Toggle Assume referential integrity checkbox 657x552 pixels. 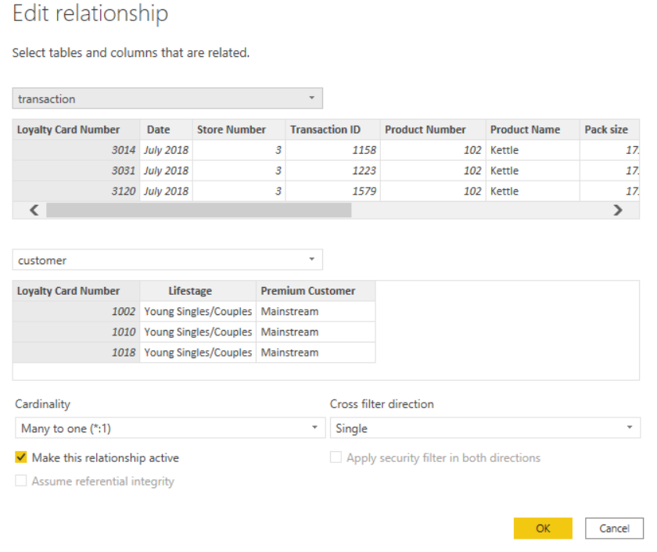(21, 481)
